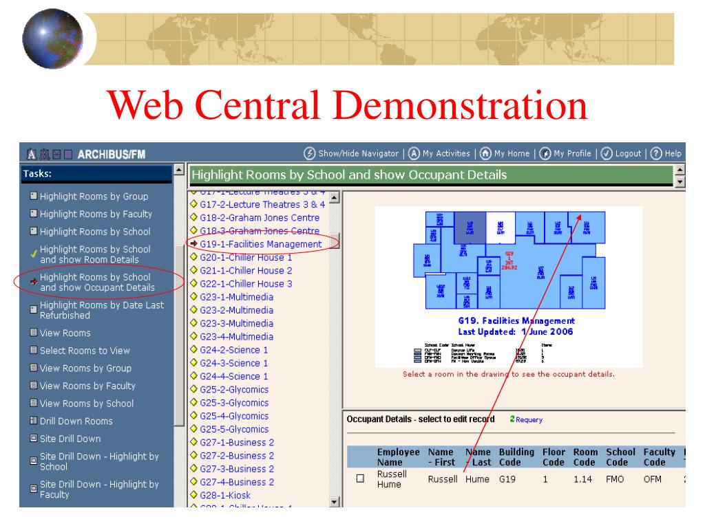The width and height of the screenshot is (705, 528).
Task: Click the My Activities circular icon
Action: [414, 153]
